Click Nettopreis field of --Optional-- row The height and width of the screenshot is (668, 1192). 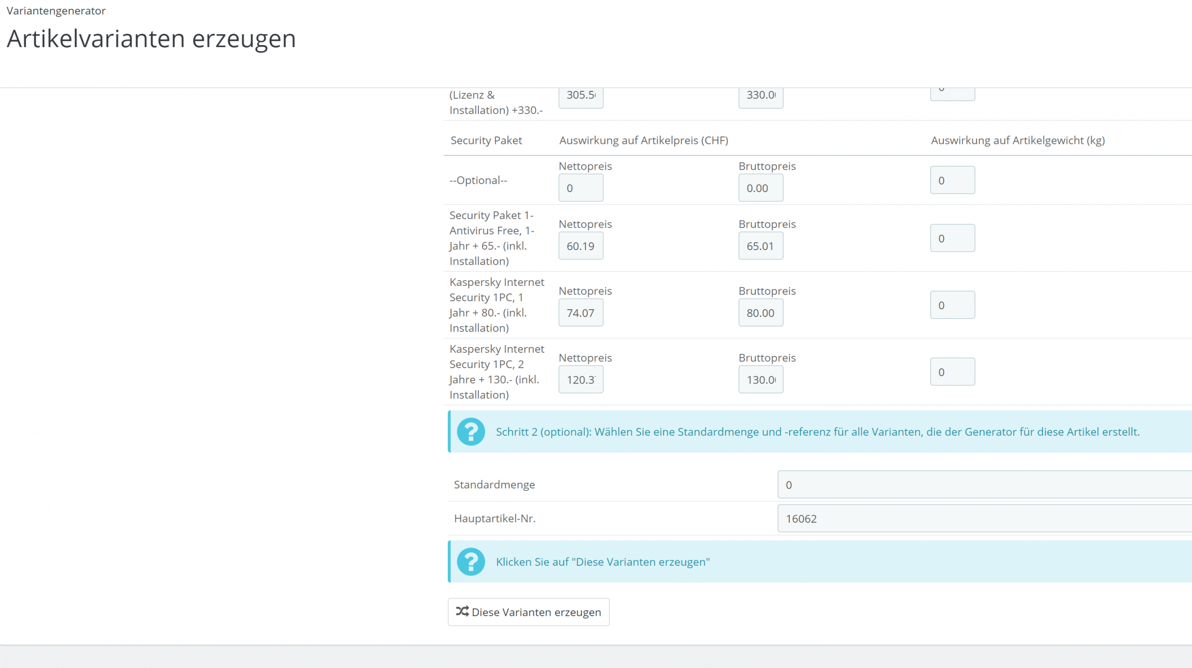tap(581, 188)
